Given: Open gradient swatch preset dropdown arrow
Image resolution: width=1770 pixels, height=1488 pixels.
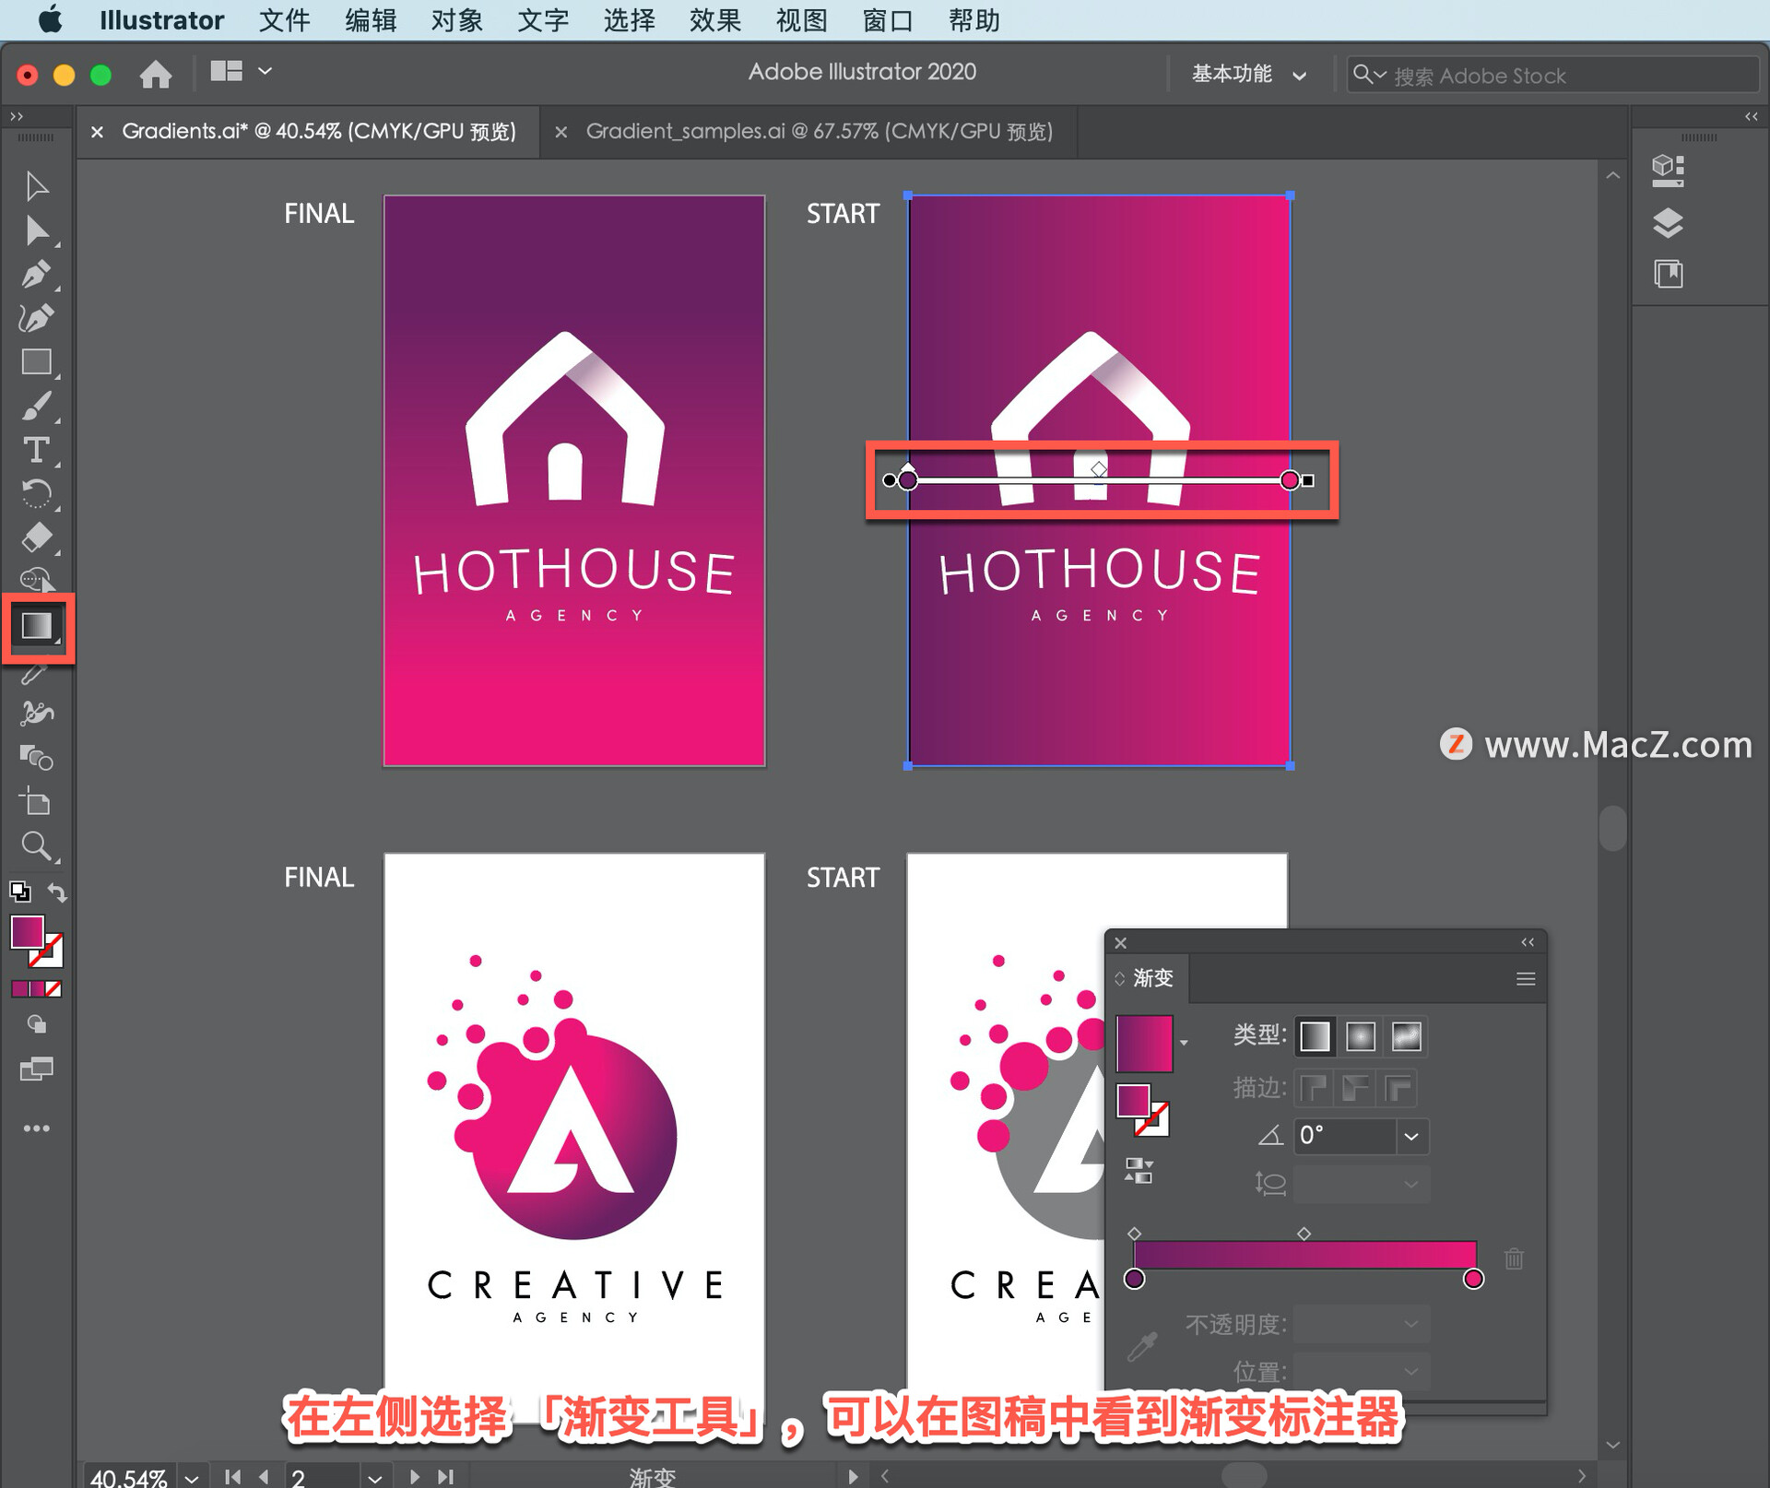Looking at the screenshot, I should tap(1184, 1043).
